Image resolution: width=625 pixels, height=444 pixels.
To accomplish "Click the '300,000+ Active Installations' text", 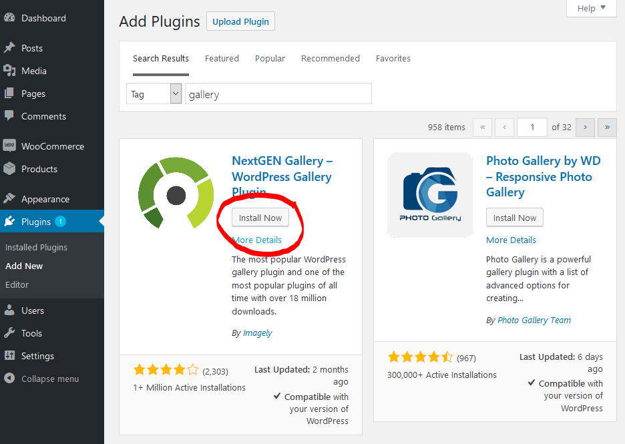I will tap(442, 375).
